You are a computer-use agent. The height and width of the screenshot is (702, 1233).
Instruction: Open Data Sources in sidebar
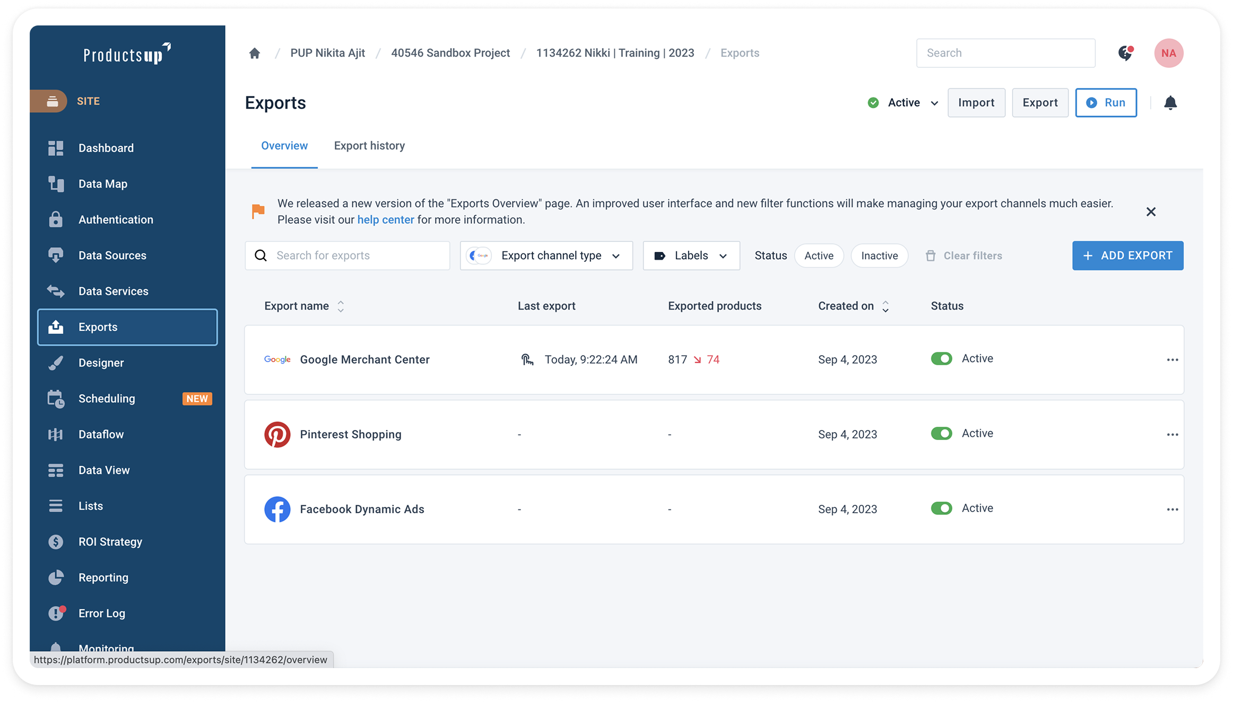[127, 256]
